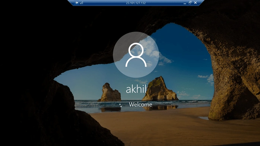Screen dimensions: 260x146
Task: Minimize the remote desktop session
Action: pos(185,3)
